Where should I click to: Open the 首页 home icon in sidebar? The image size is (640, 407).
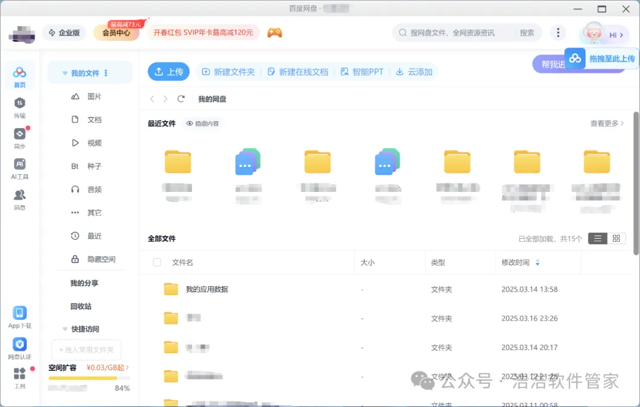[20, 76]
